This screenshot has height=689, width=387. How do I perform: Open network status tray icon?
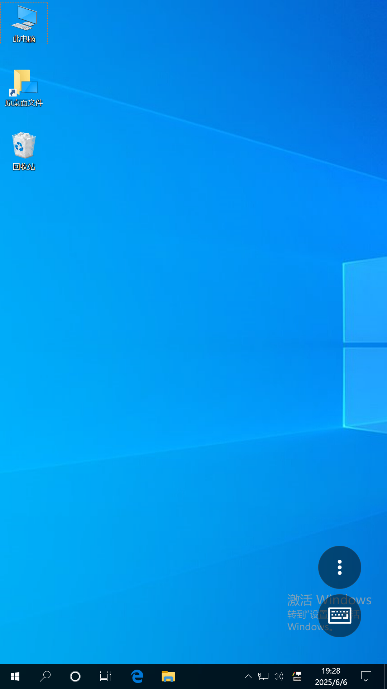pyautogui.click(x=263, y=676)
